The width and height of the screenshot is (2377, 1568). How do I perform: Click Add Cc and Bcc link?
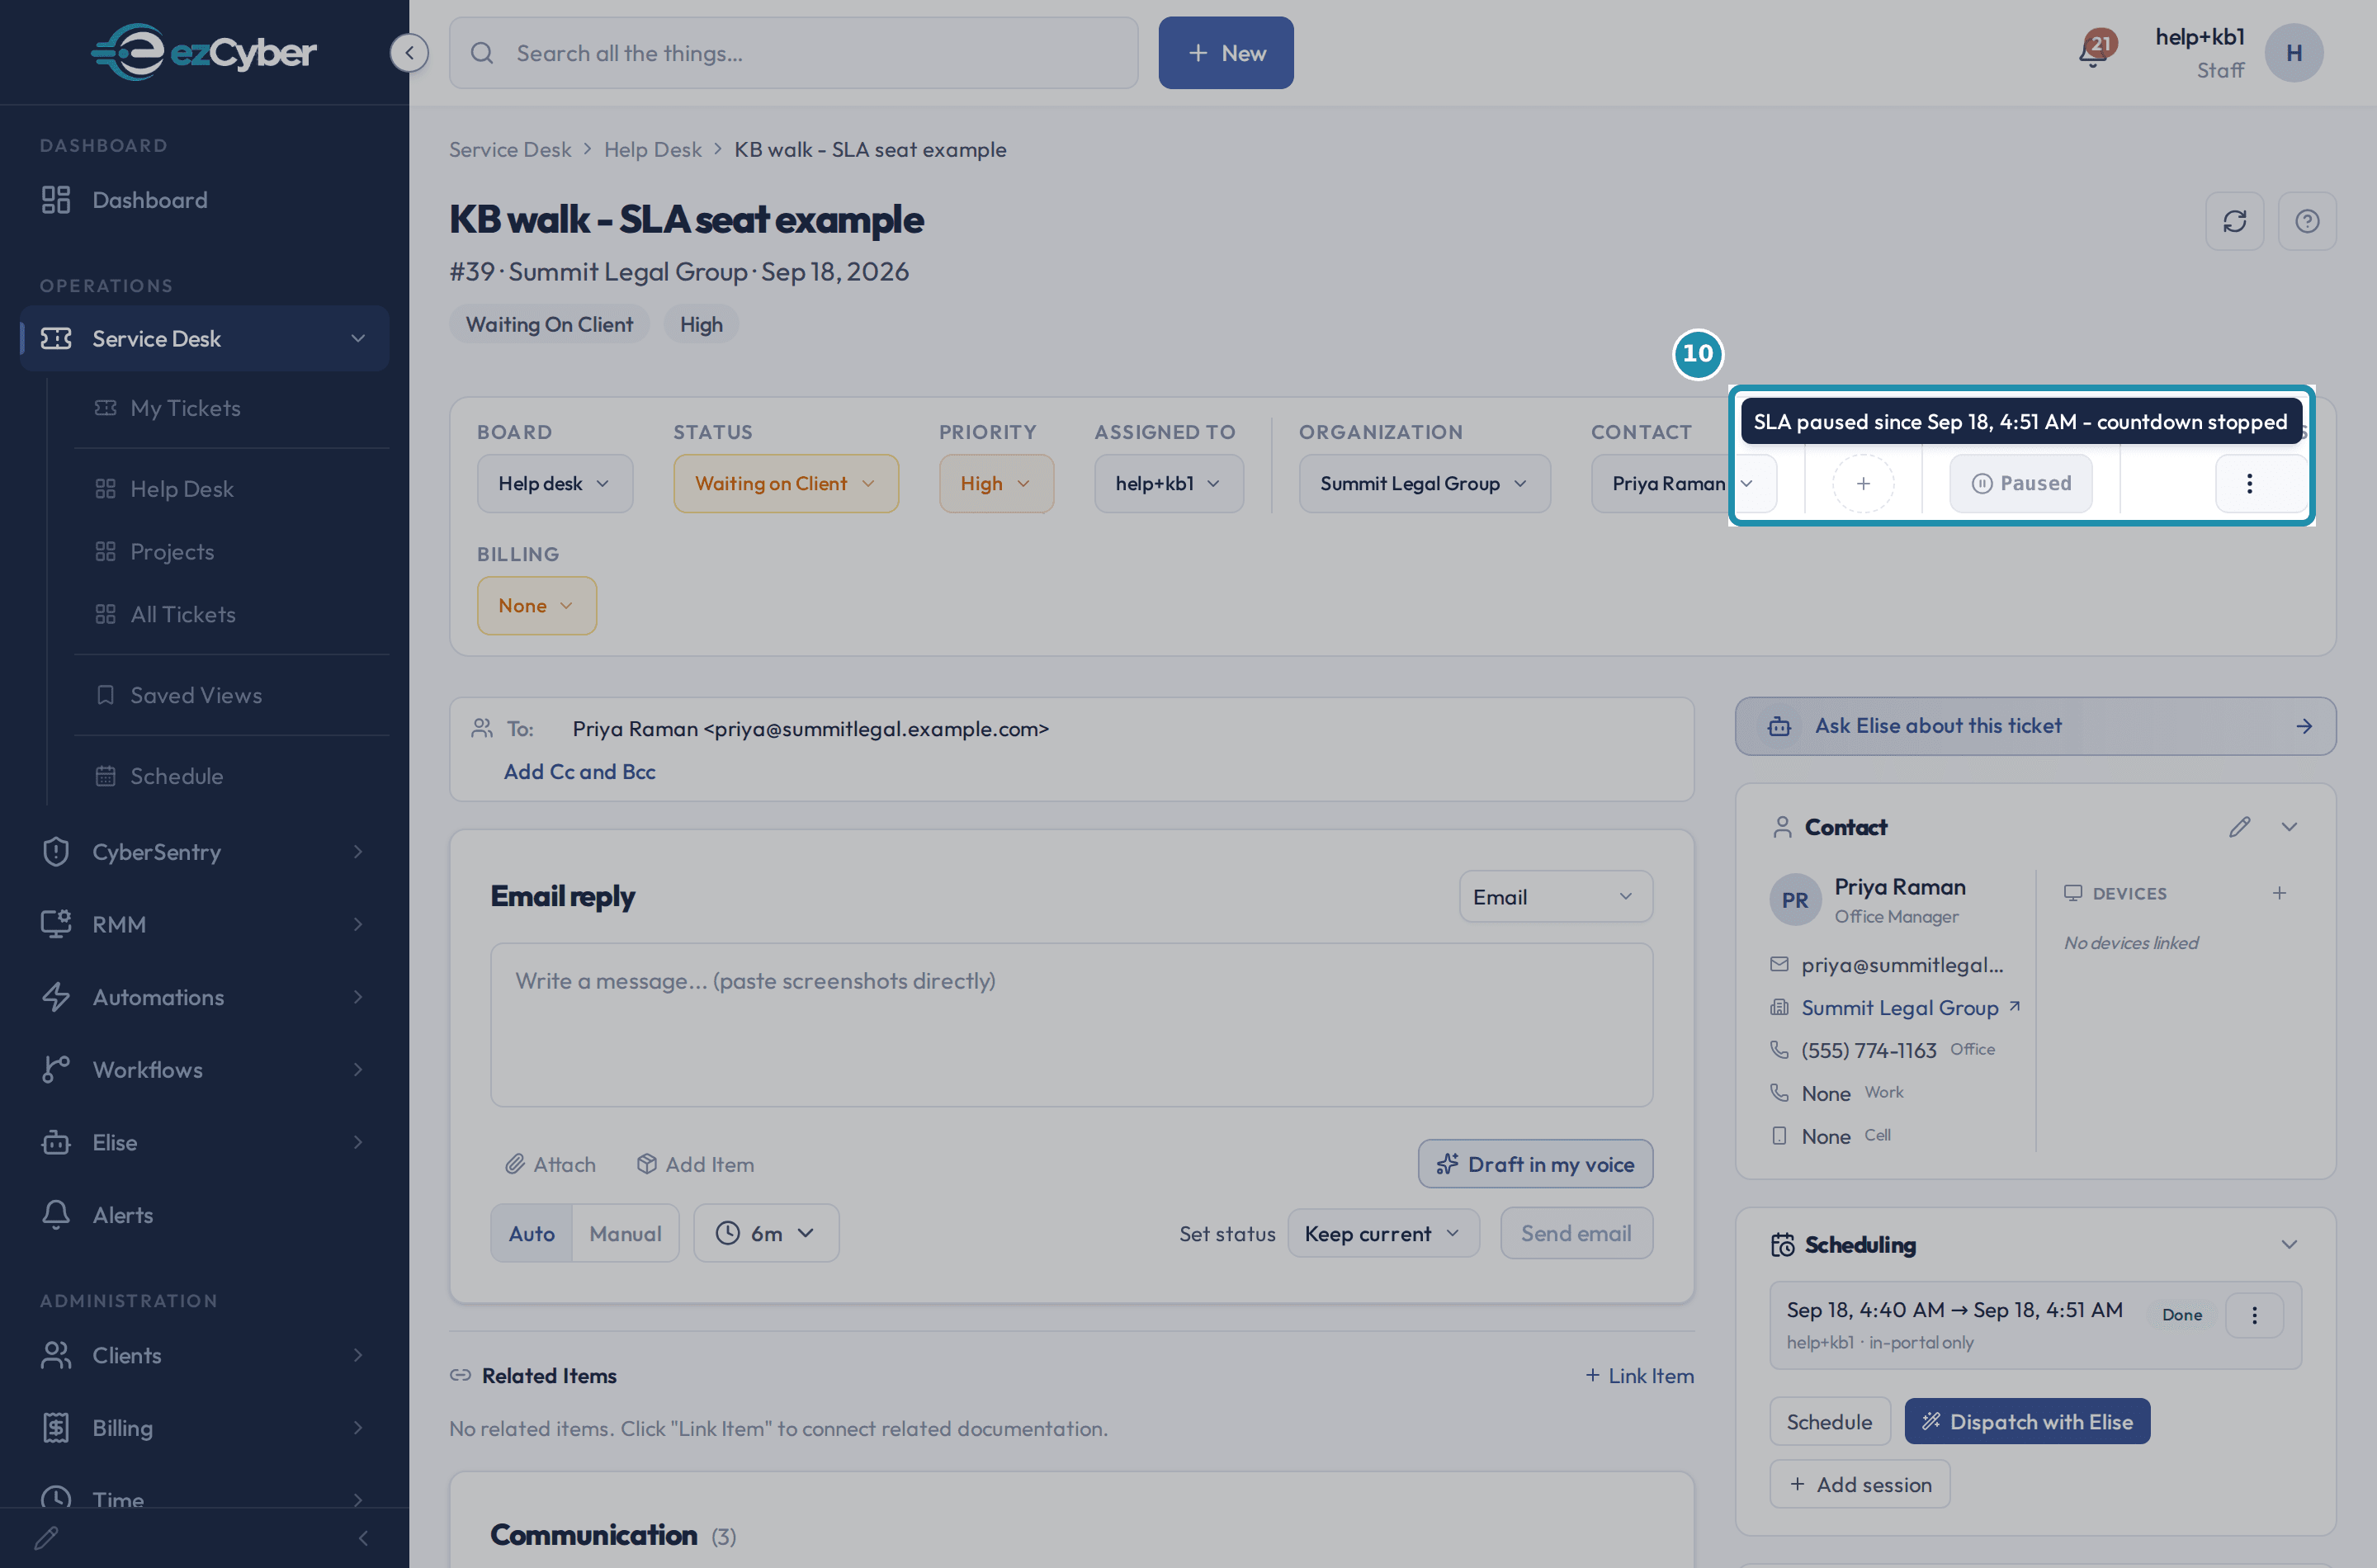tap(579, 772)
